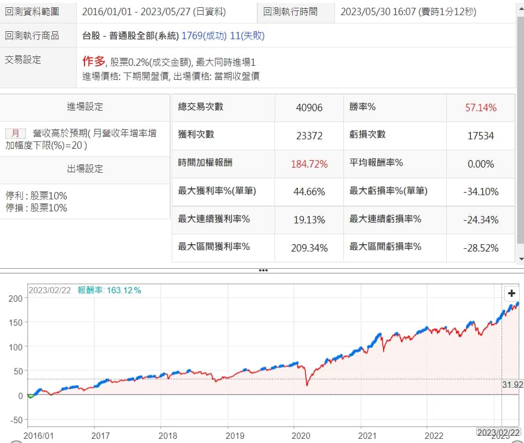Click the 月 frequency tag in entry settings

pos(15,134)
